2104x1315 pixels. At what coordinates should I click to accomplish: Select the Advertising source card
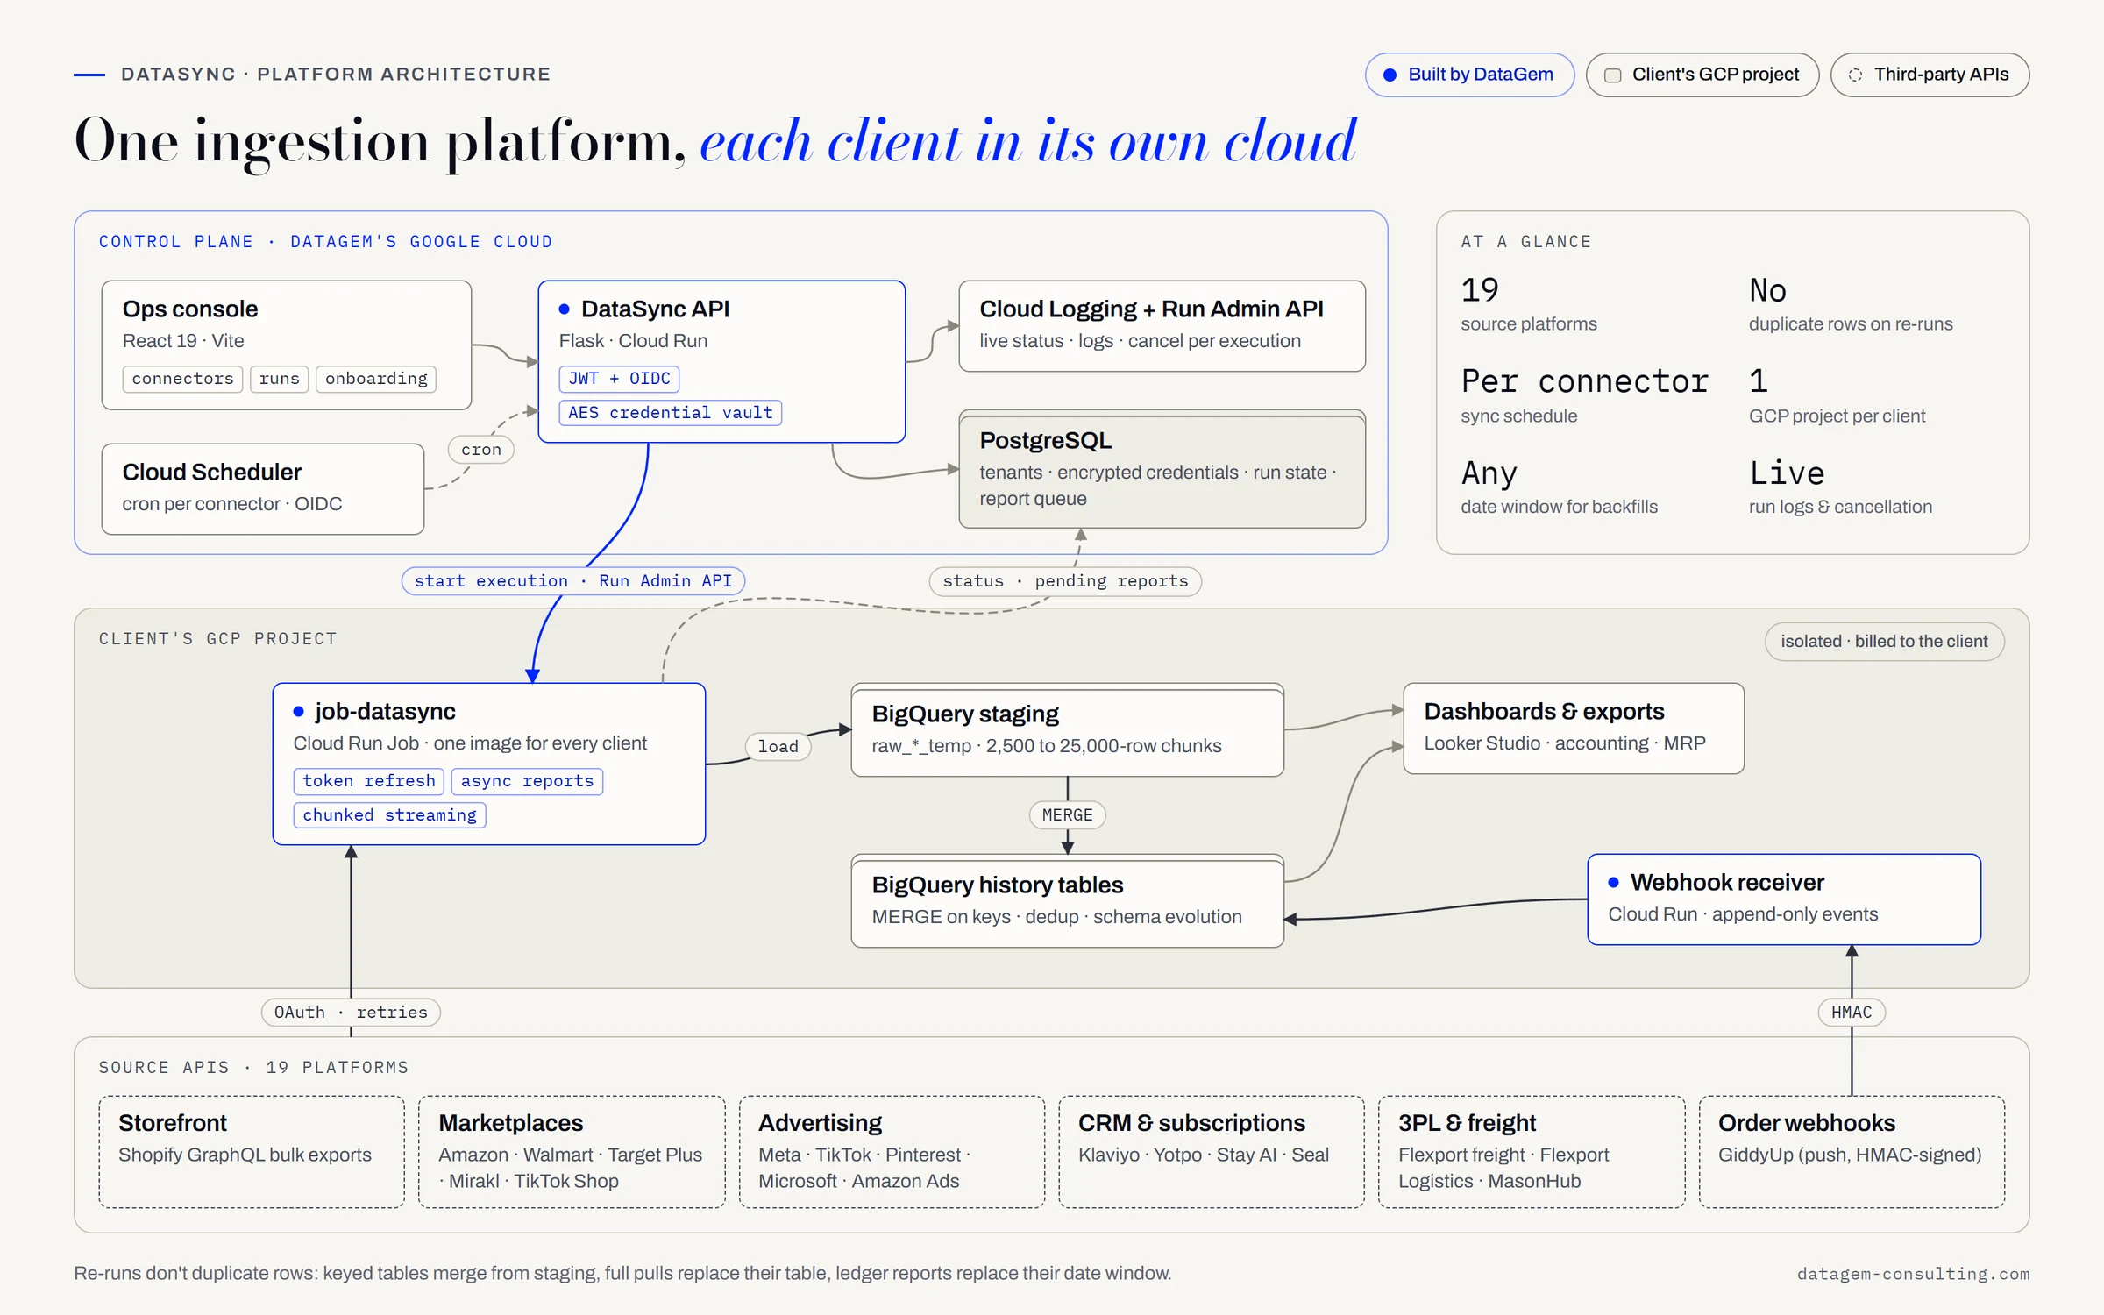pyautogui.click(x=892, y=1152)
